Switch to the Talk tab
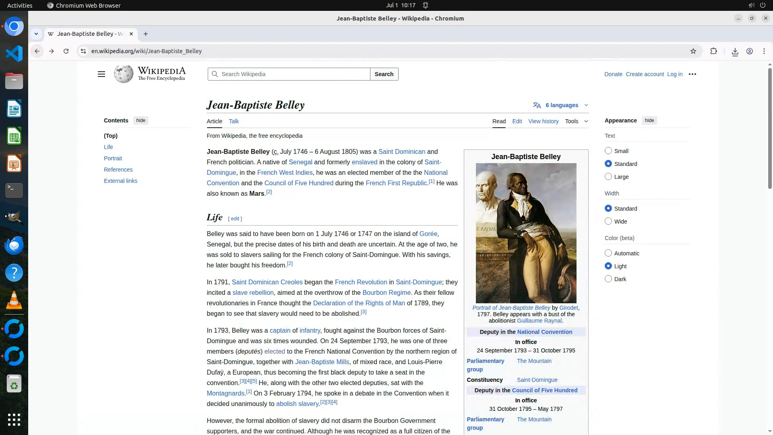This screenshot has width=773, height=435. pos(234,121)
